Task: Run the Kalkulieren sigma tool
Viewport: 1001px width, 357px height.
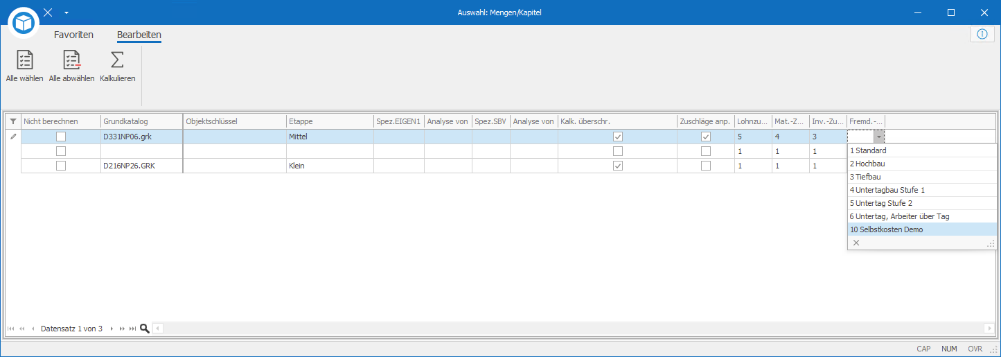Action: pos(118,60)
